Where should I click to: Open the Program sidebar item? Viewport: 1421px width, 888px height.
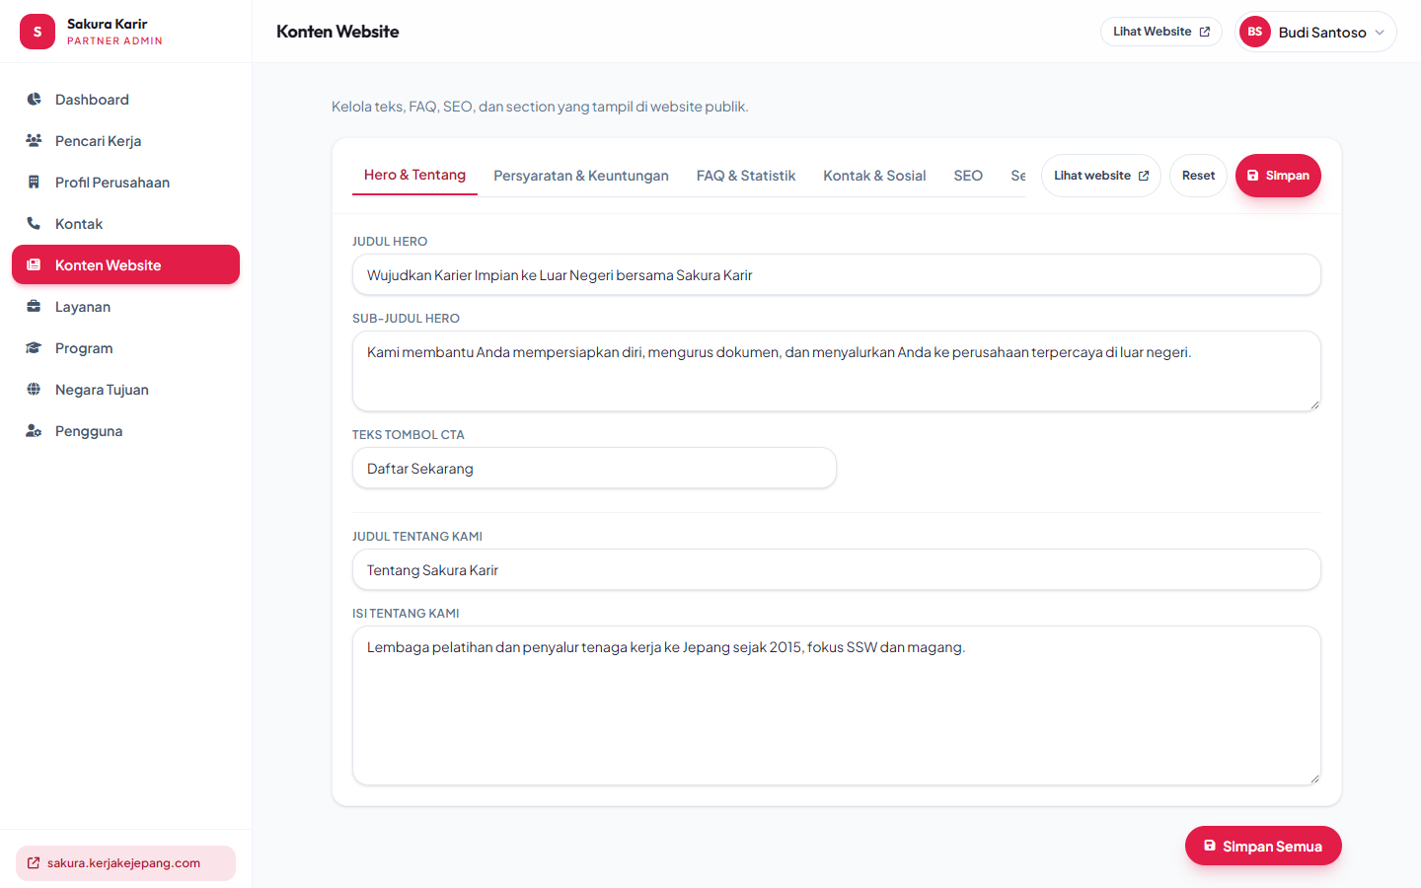(x=125, y=348)
